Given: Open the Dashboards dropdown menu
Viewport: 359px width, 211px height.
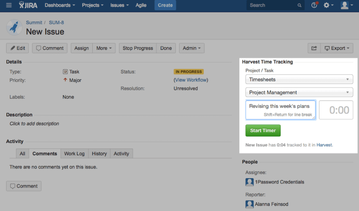Looking at the screenshot, I should (x=60, y=5).
